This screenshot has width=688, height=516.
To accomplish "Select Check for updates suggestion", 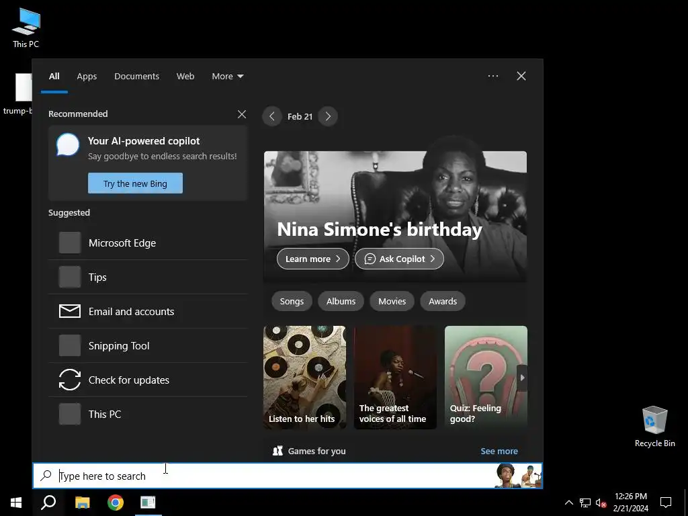I will tap(148, 380).
